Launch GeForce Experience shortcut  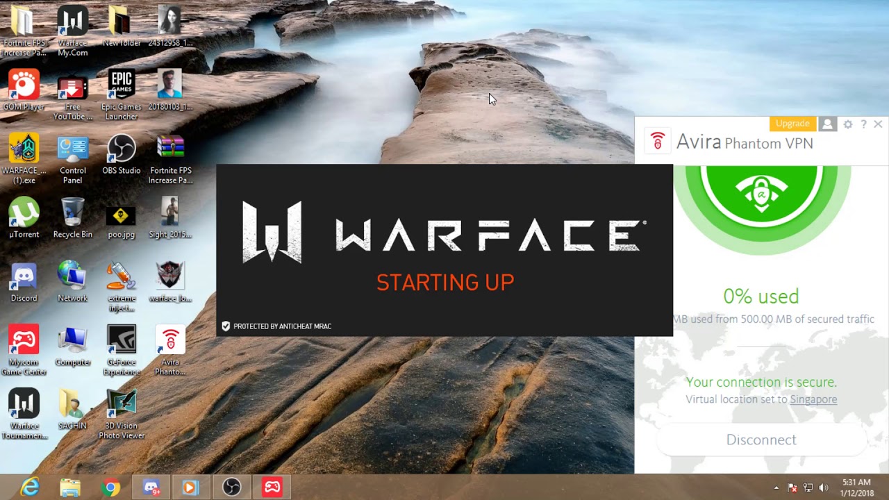pyautogui.click(x=121, y=351)
